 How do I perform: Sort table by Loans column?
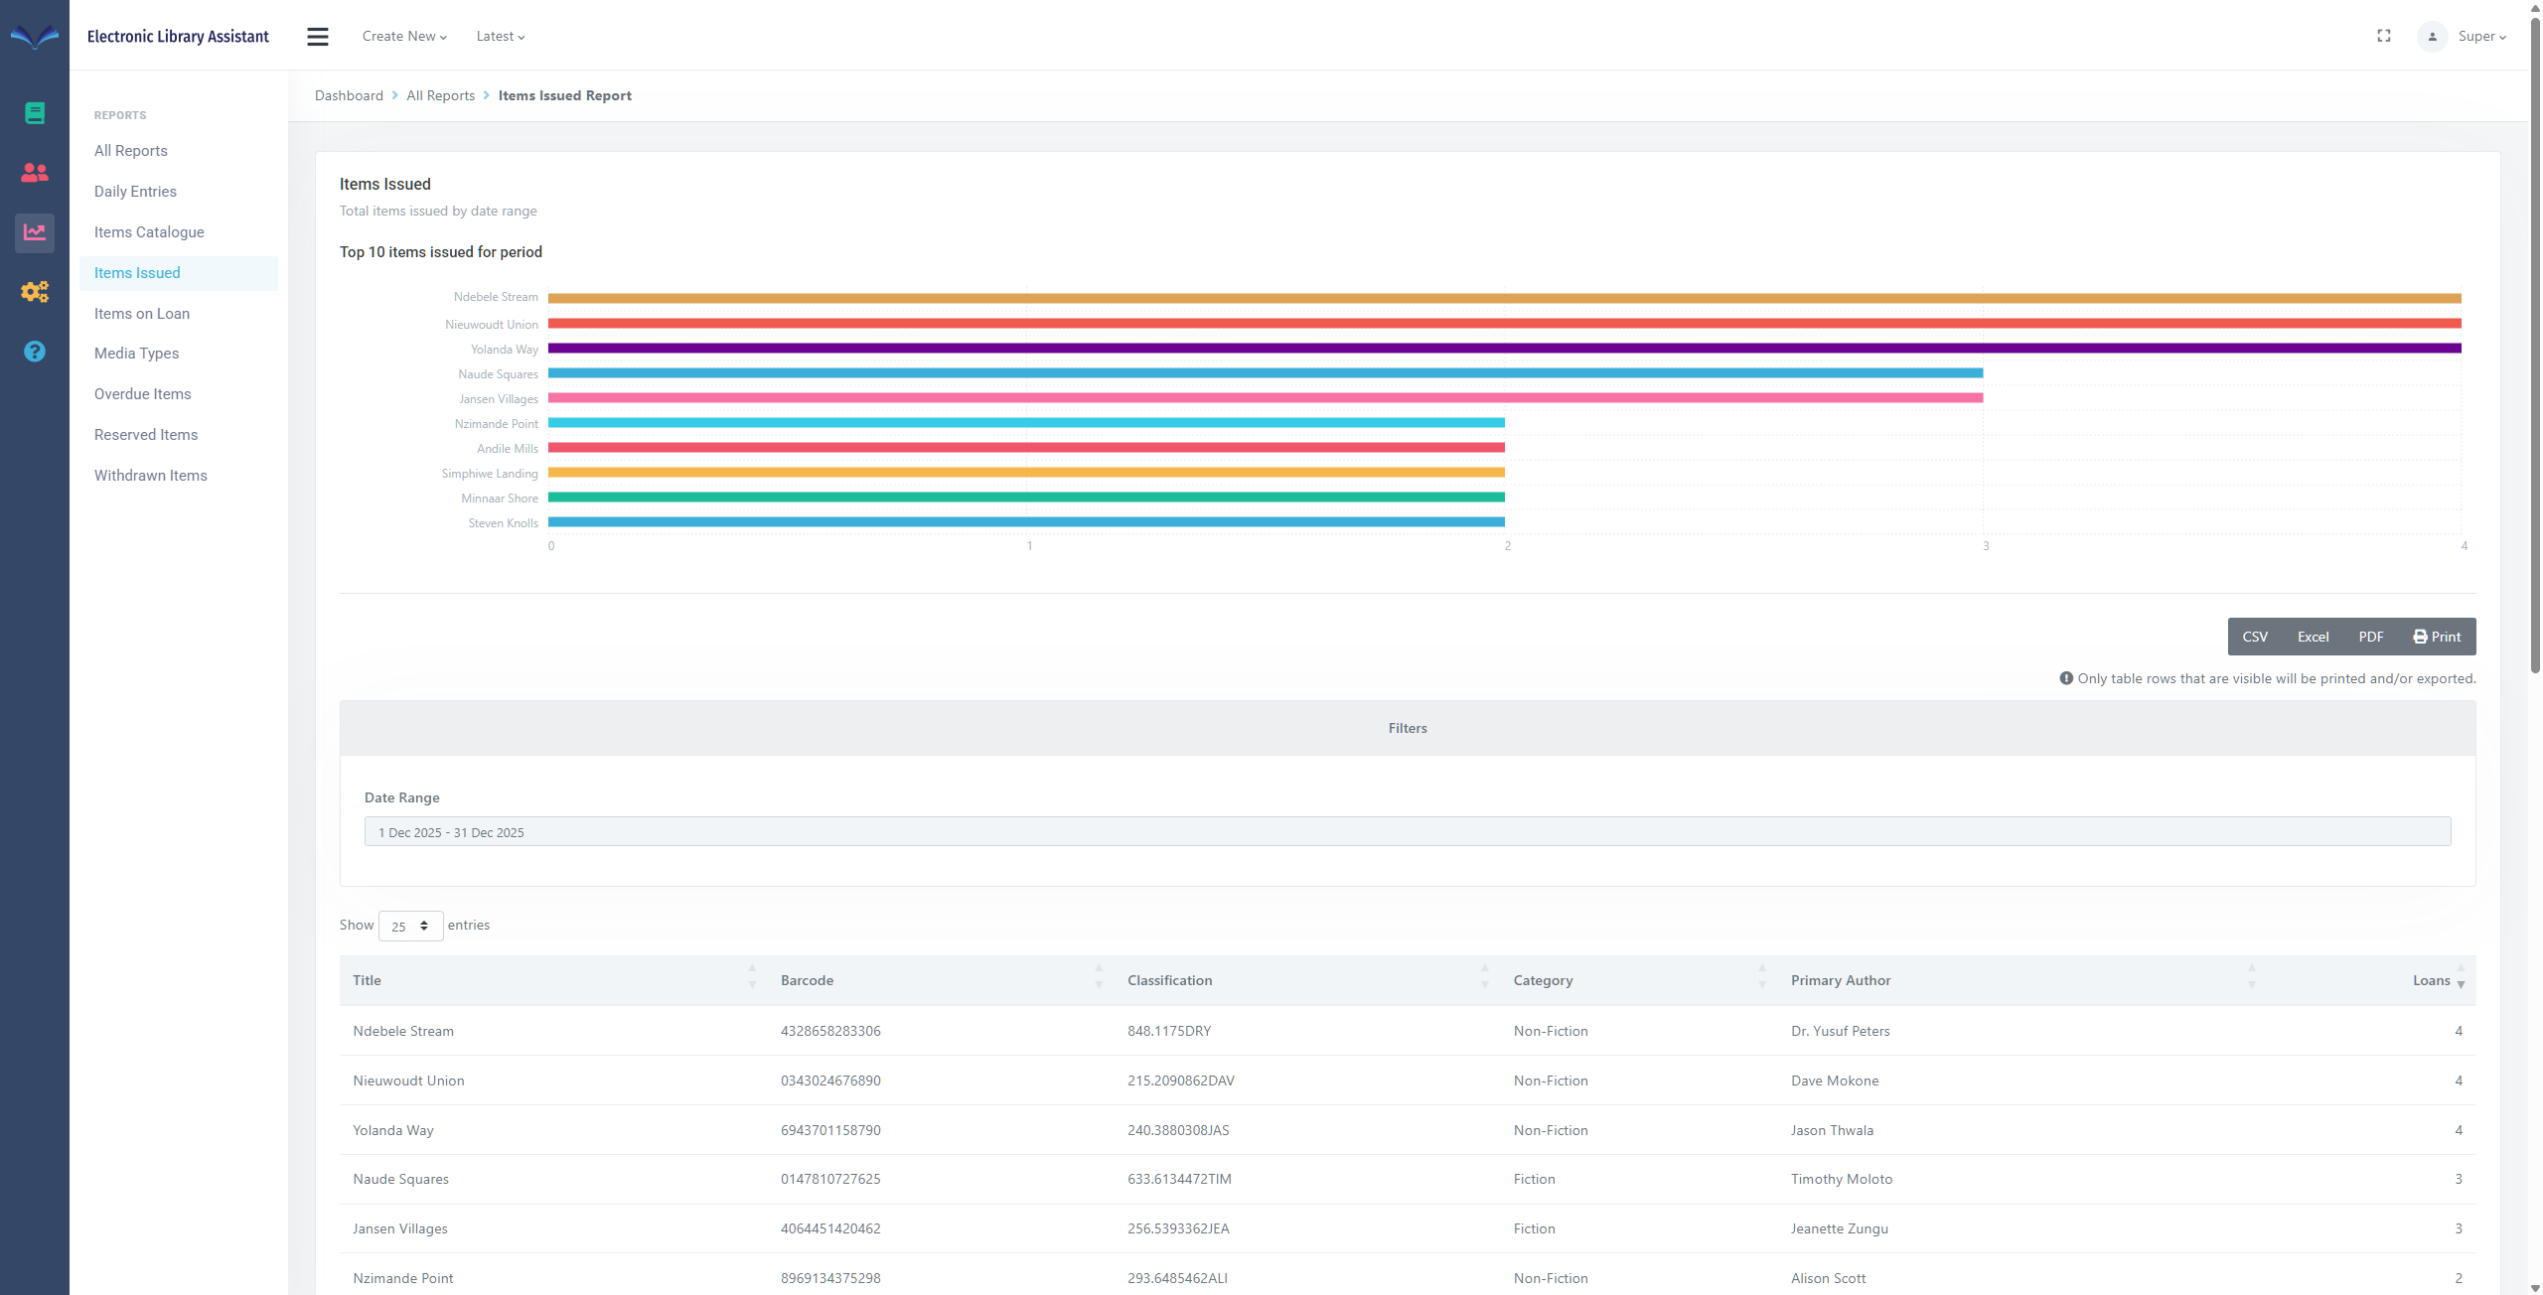coord(2431,980)
